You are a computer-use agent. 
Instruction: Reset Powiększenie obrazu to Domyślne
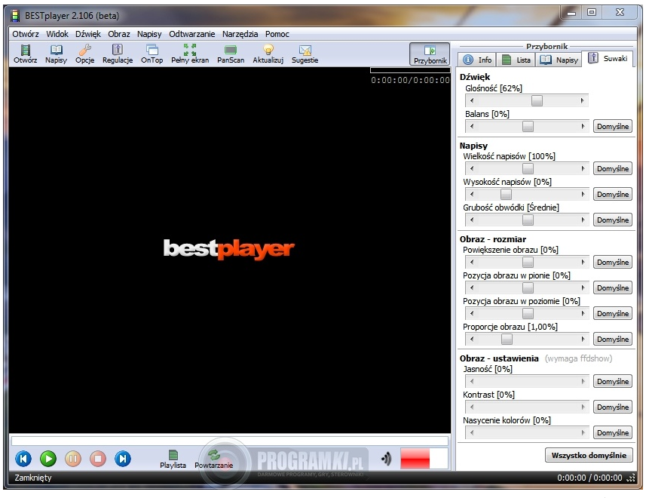coord(613,262)
